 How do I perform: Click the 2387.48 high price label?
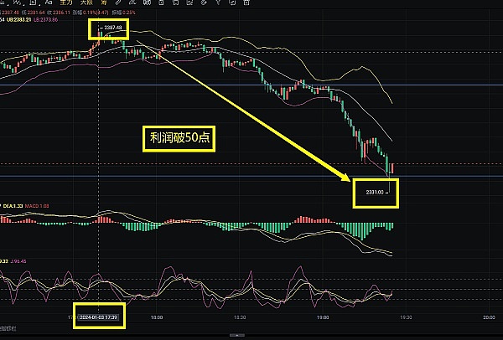pos(112,28)
